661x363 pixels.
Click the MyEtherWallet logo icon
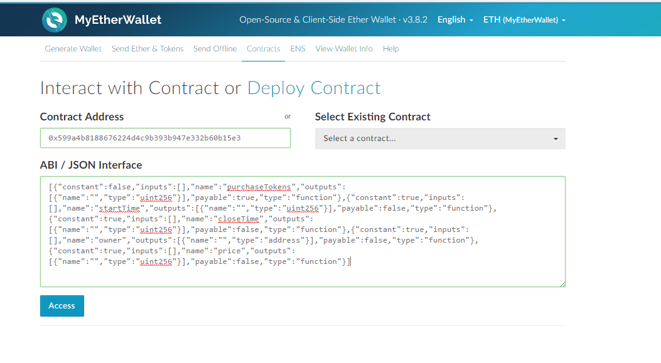[55, 19]
